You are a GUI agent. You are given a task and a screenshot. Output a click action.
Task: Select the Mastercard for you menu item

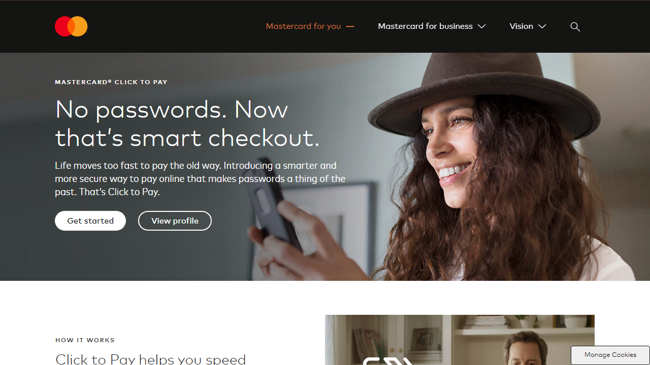tap(303, 26)
